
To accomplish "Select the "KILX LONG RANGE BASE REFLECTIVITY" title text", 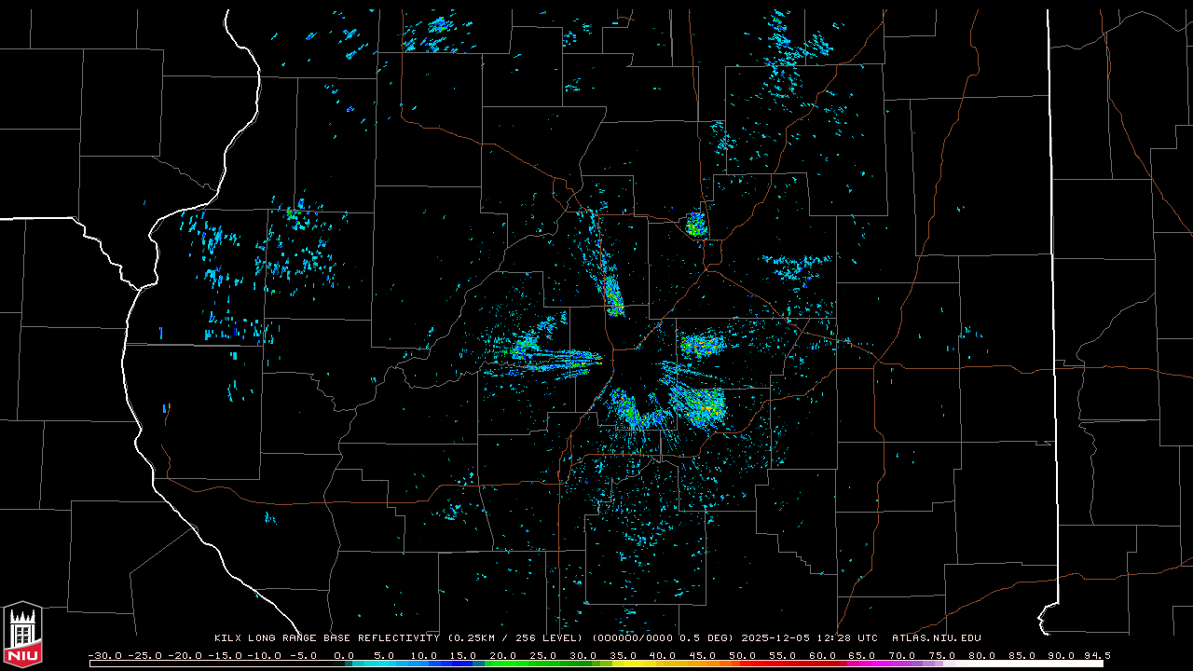I will 326,638.
